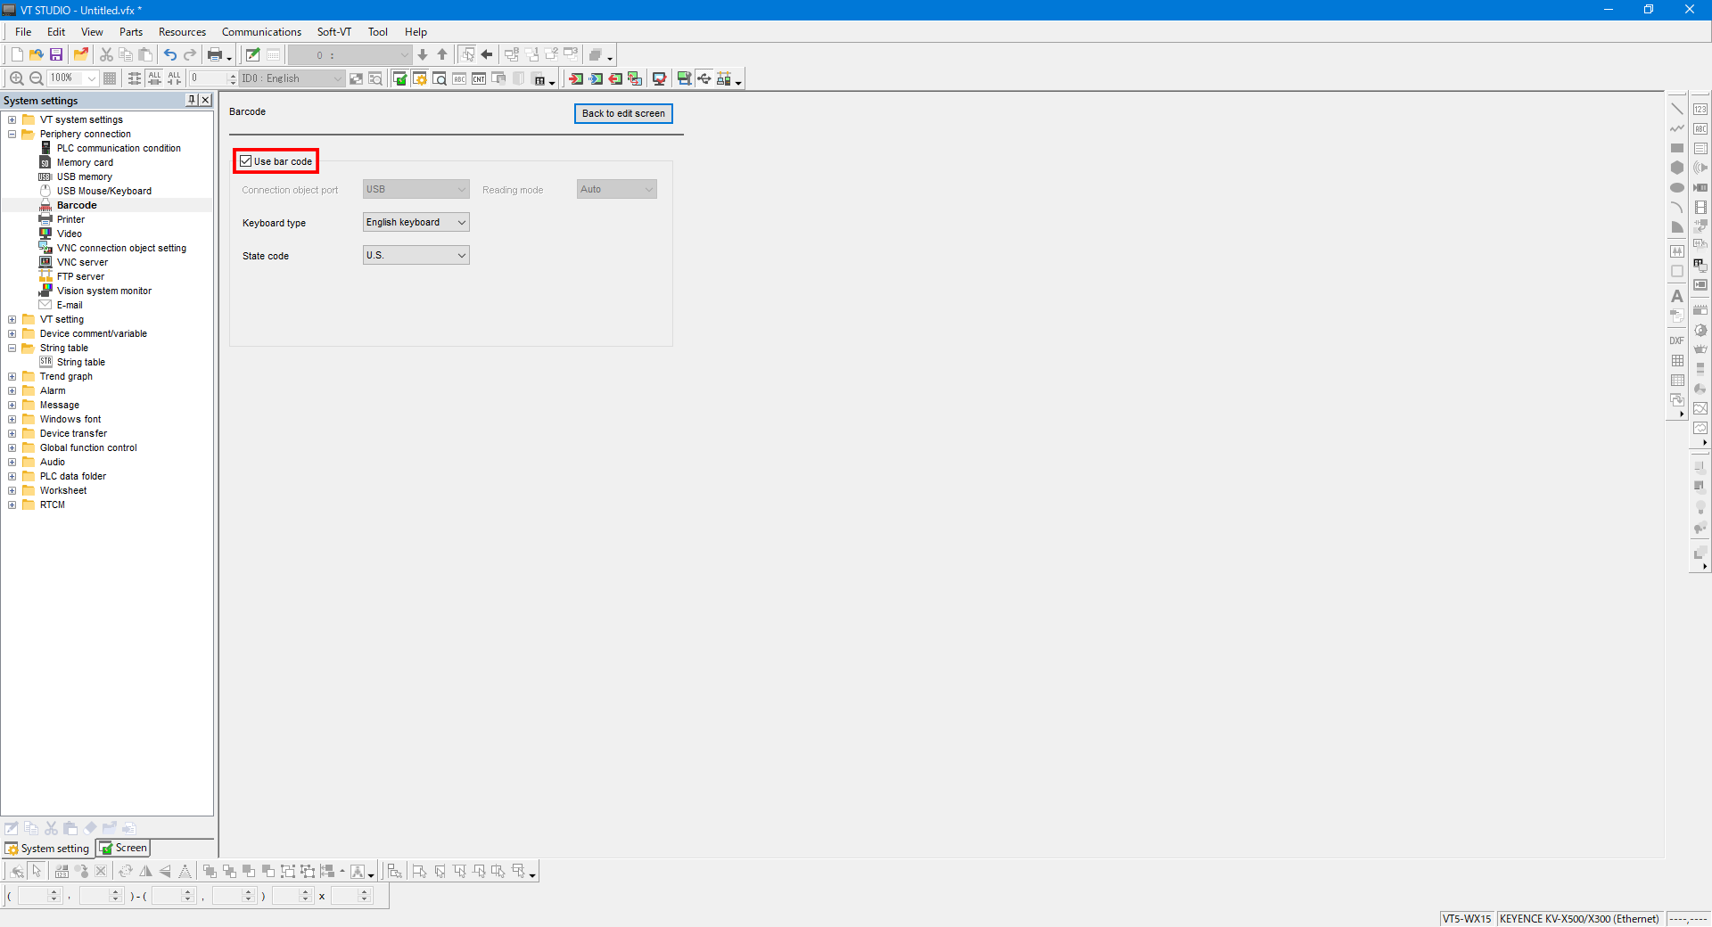Screen dimensions: 1712x927
Task: Select Printer in the settings tree
Action: (x=70, y=219)
